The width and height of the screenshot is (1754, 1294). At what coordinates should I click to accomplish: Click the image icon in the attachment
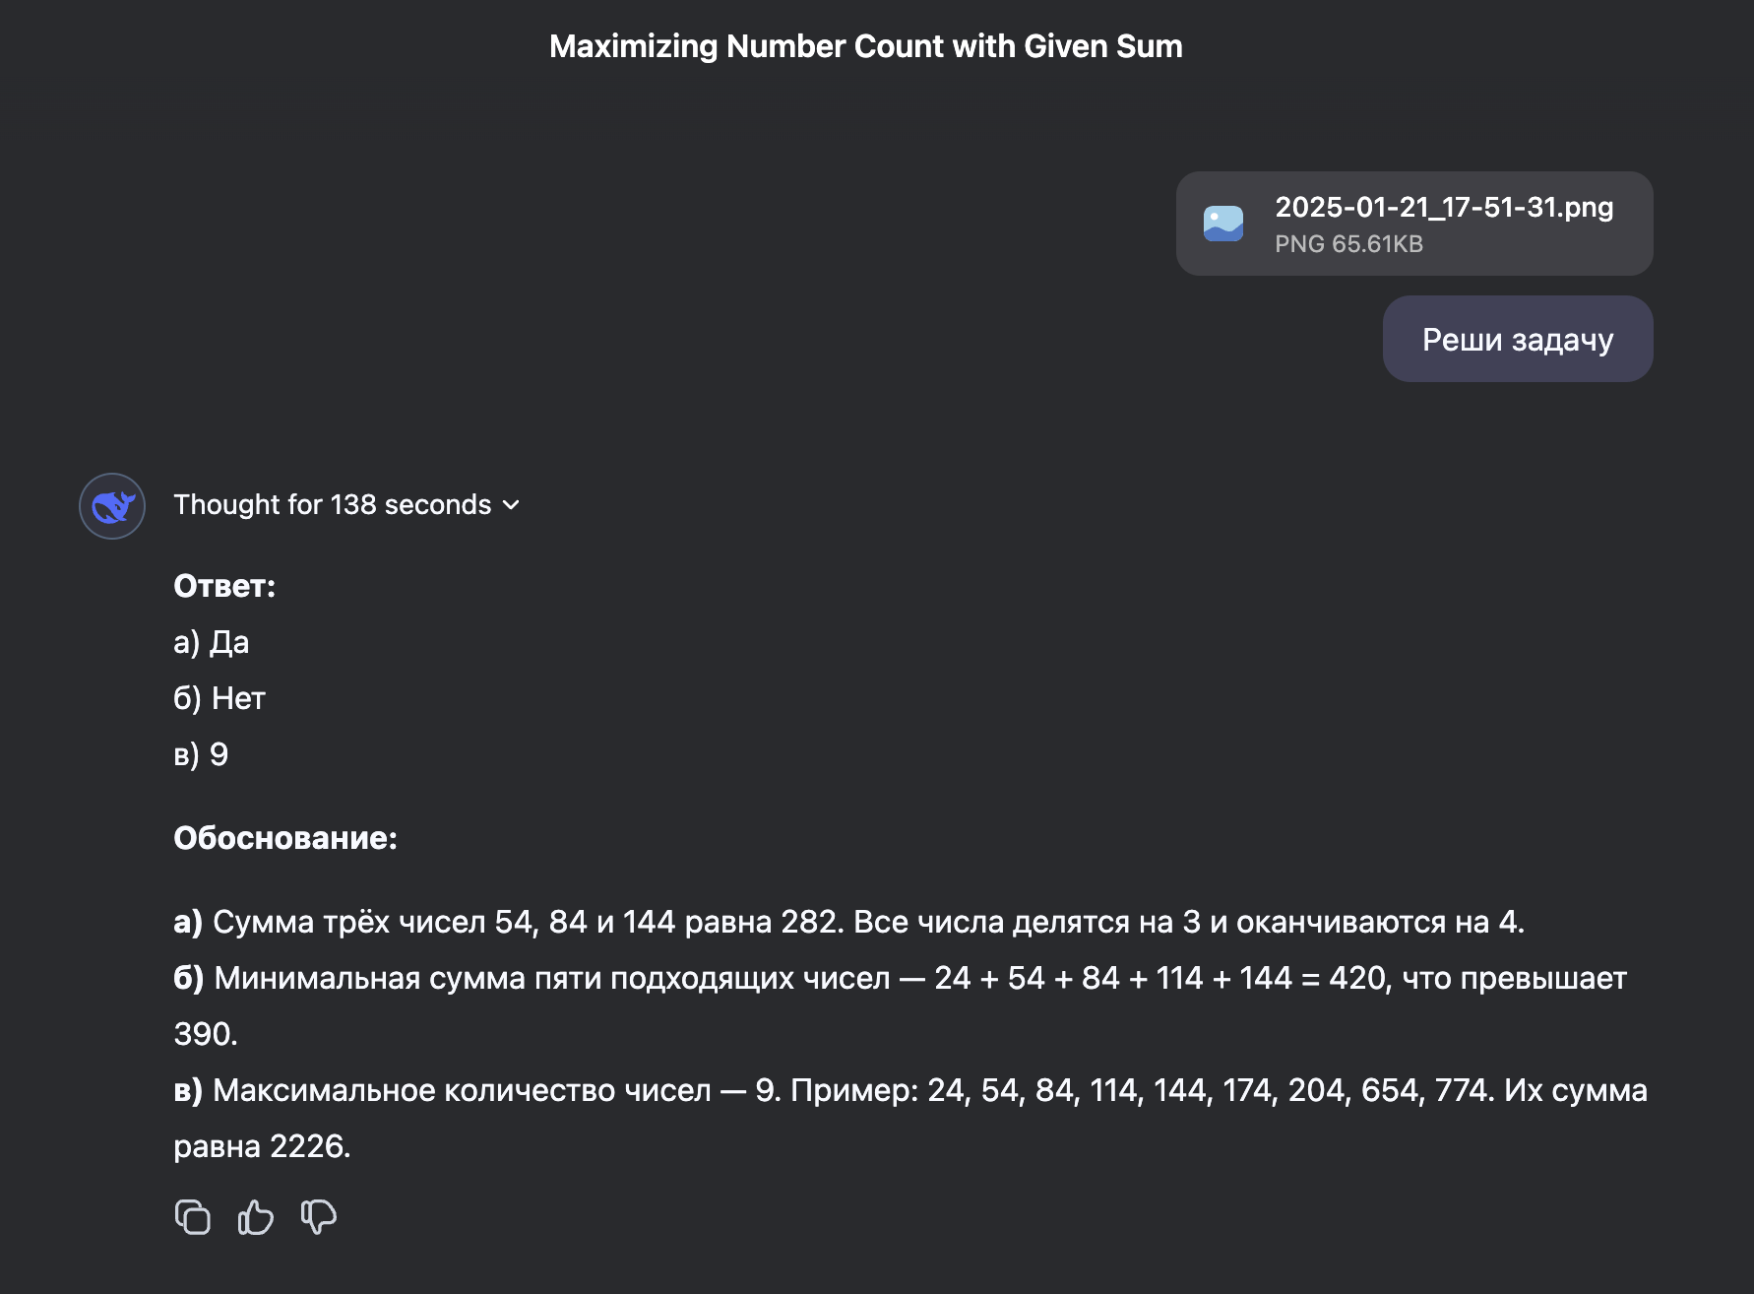(x=1223, y=224)
